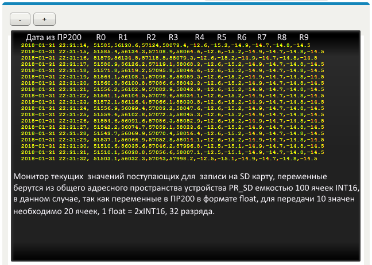Screen dimensions: 372x265
Task: Select the R8 column header
Action: click(282, 37)
